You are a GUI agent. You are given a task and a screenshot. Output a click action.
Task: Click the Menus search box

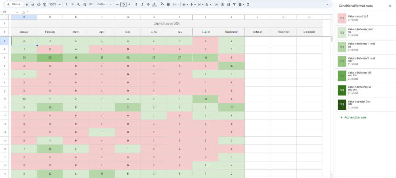pyautogui.click(x=14, y=4)
